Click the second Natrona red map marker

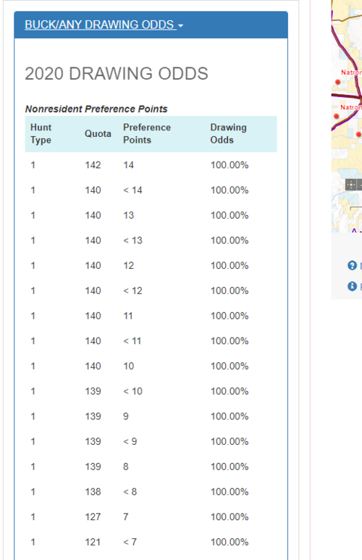pyautogui.click(x=336, y=116)
